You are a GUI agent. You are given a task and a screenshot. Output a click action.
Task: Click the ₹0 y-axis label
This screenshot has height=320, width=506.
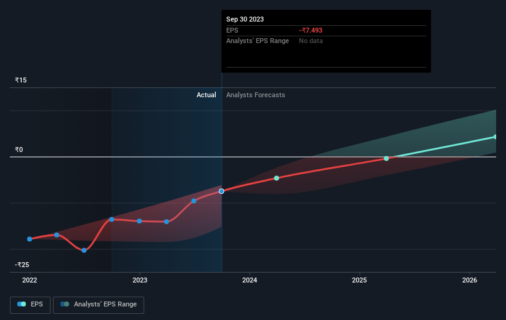pos(18,150)
